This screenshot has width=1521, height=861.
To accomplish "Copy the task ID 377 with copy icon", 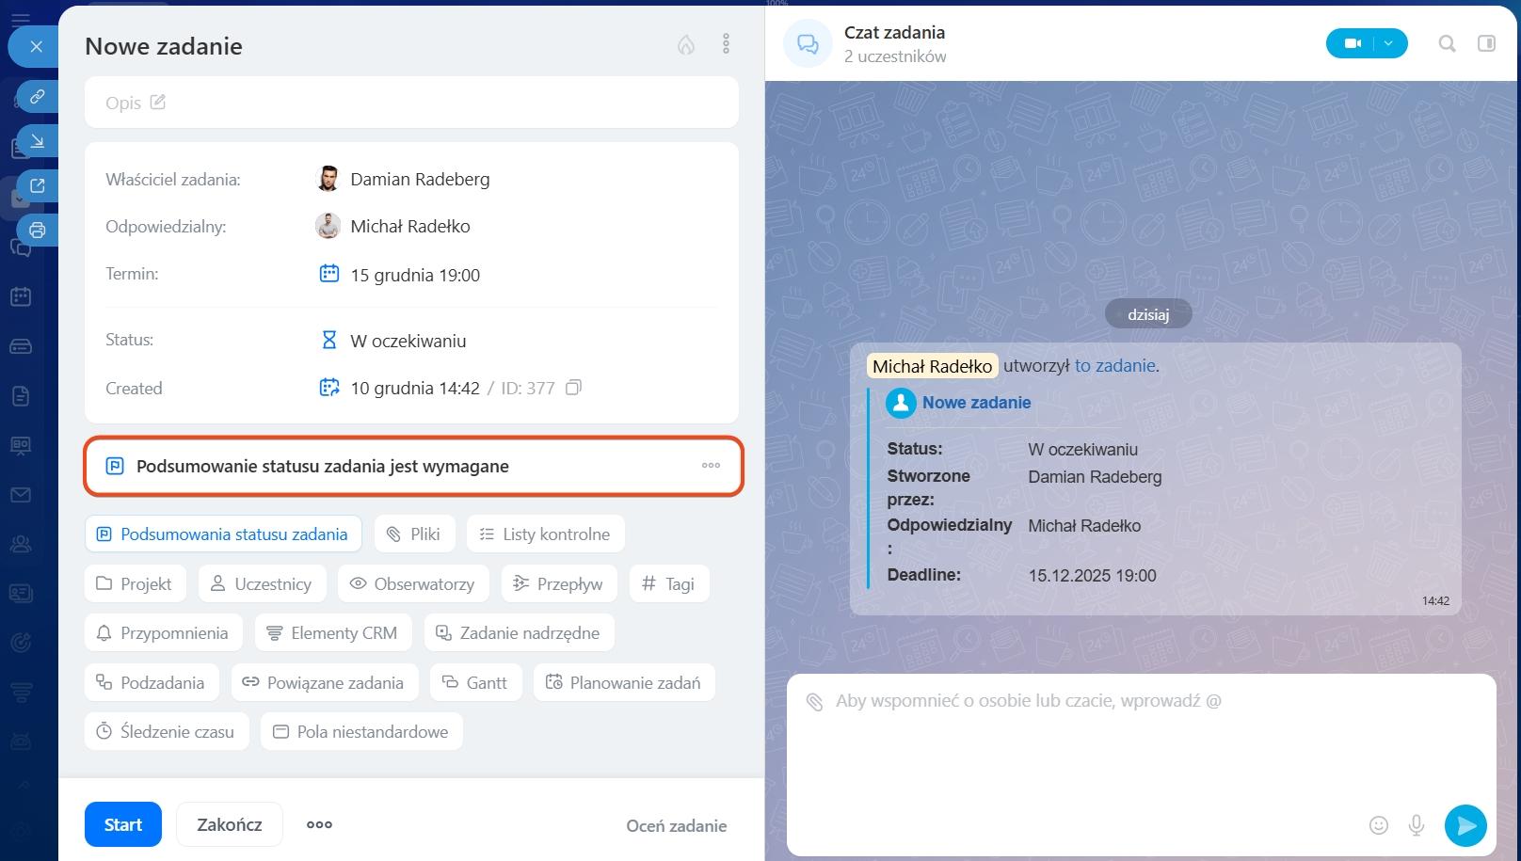I will [573, 388].
